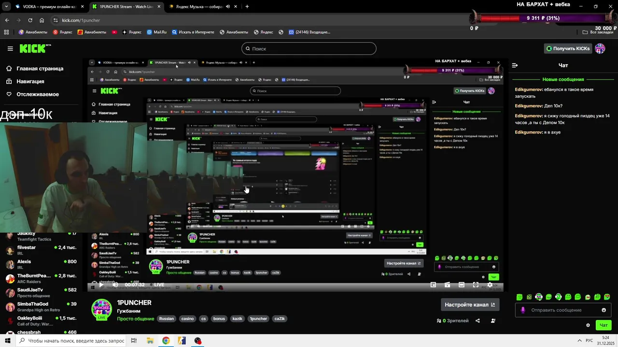
Task: Open the YouTube bookmark icon
Action: [x=114, y=32]
